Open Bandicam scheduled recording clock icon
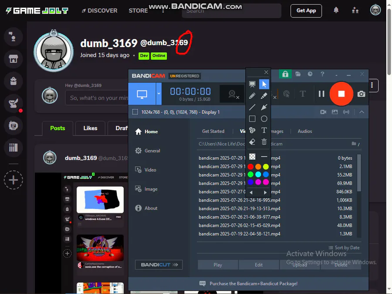This screenshot has height=294, width=392. point(310,74)
